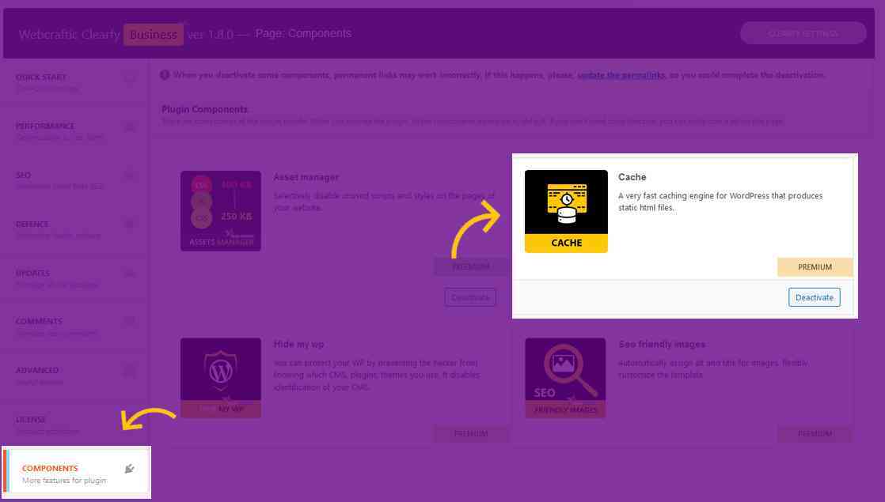Select the Comments sidebar section
Image resolution: width=885 pixels, height=502 pixels.
tap(74, 326)
